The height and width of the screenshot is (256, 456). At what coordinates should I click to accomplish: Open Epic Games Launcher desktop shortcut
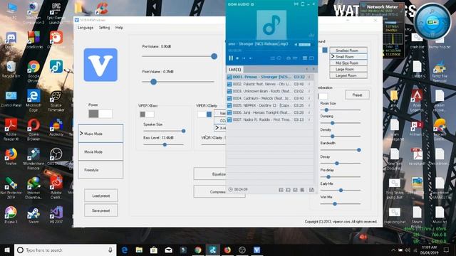tap(56, 13)
